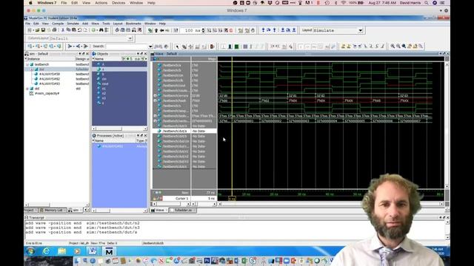This screenshot has height=266, width=474.
Task: Click the red Stop simulation toolbar icon
Action: [231, 30]
